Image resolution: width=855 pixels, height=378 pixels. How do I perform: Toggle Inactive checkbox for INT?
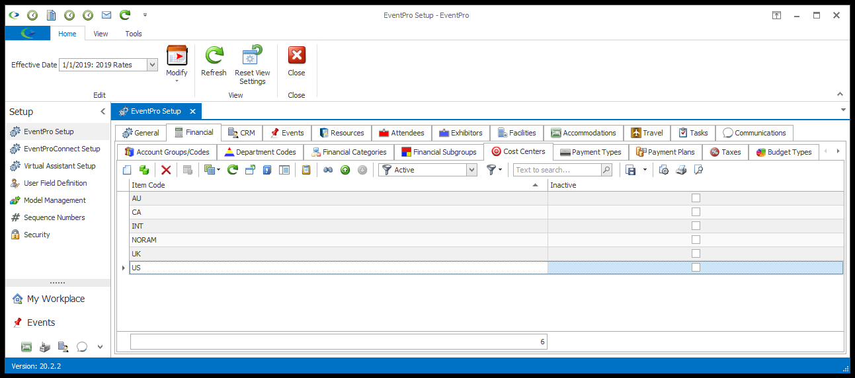[696, 226]
